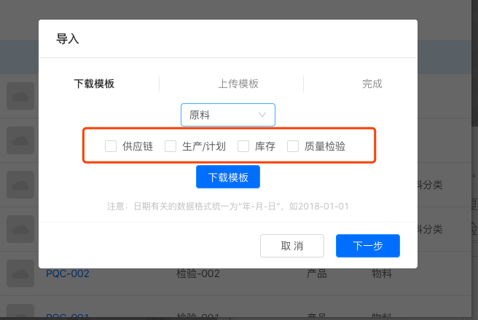Select the 下载模板 step tab

tap(94, 84)
